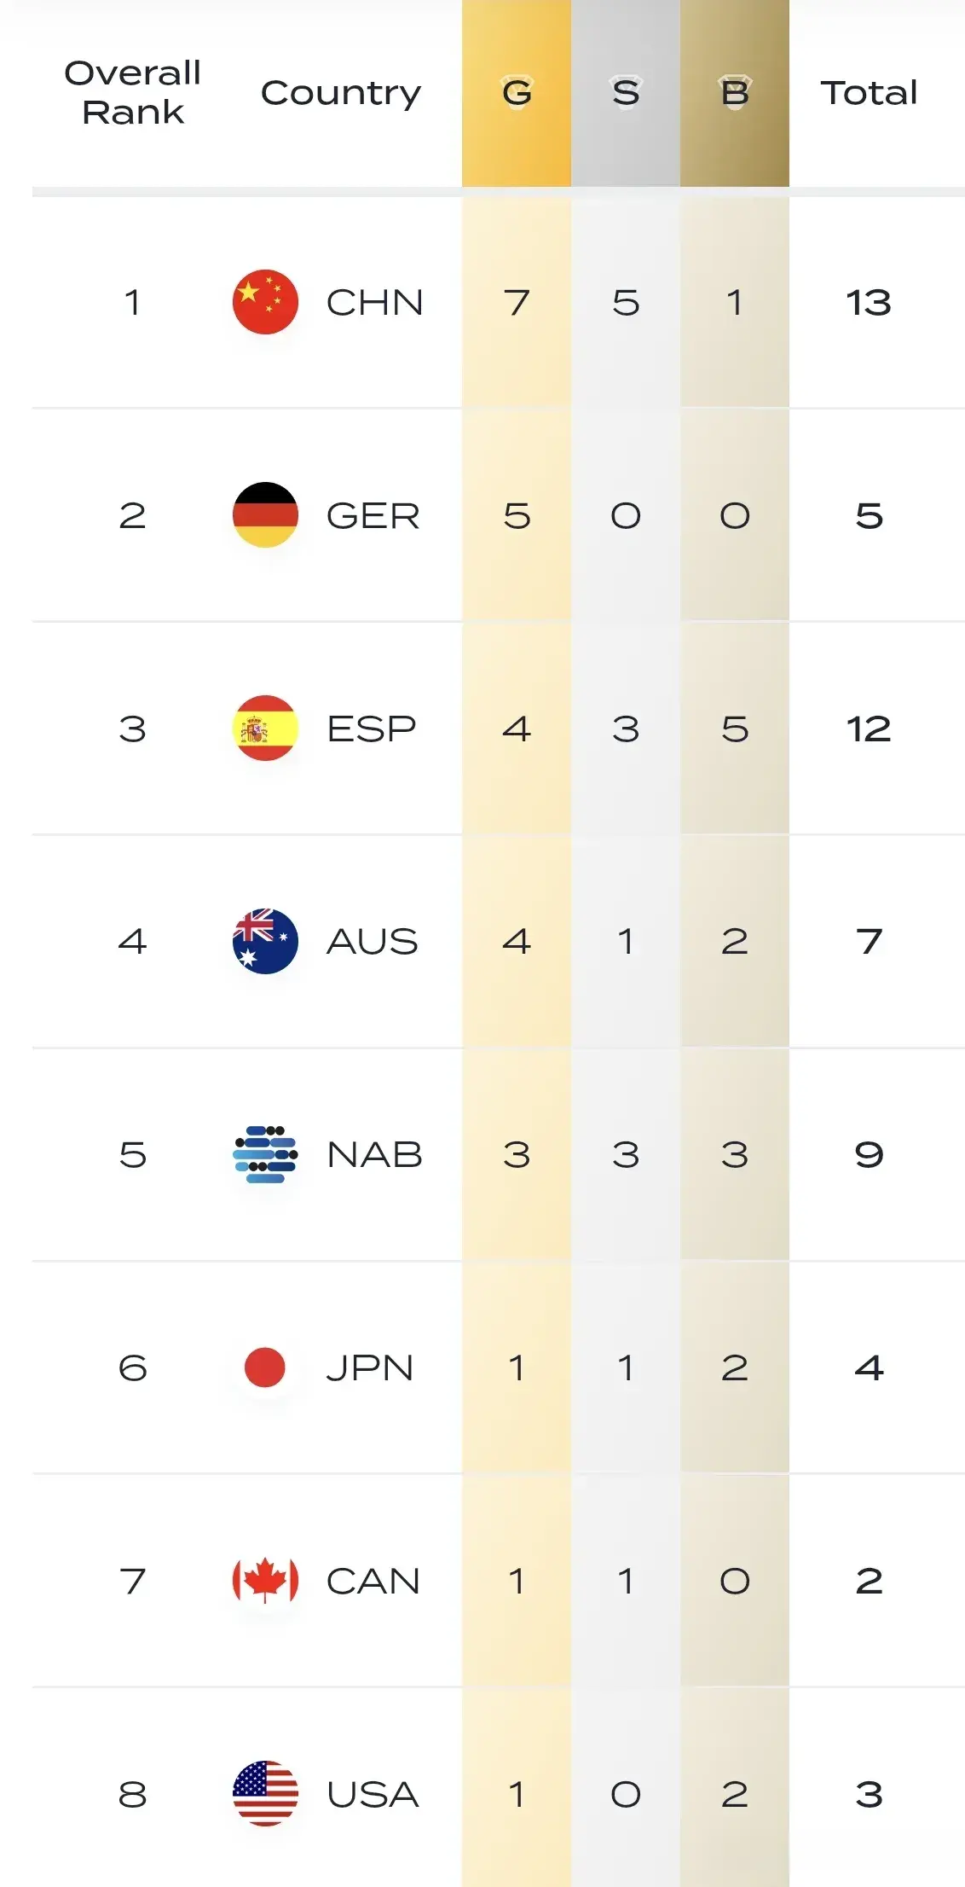Open the CHN country label
The image size is (965, 1887).
(x=374, y=302)
